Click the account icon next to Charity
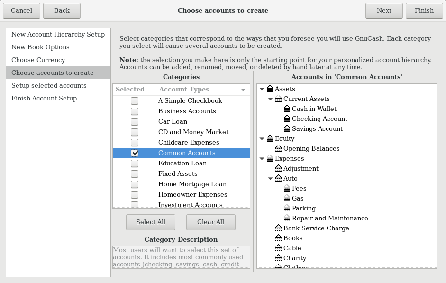Viewport: 446px width, 283px height. point(278,258)
